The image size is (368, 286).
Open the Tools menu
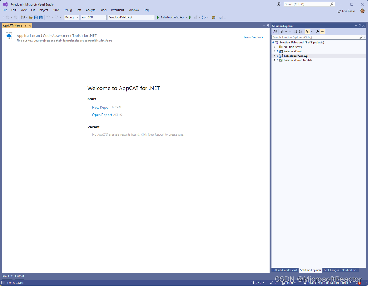[x=103, y=10]
